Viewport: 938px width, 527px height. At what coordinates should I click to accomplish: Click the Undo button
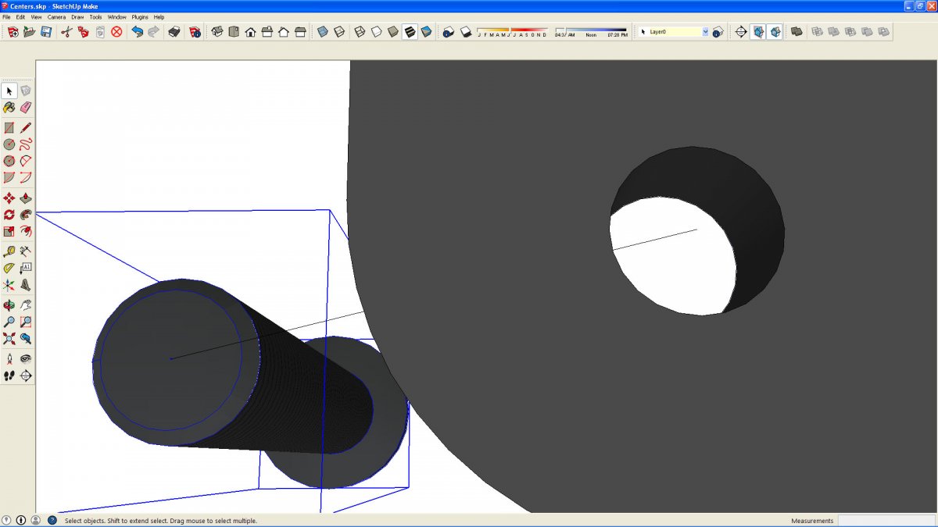(x=138, y=32)
